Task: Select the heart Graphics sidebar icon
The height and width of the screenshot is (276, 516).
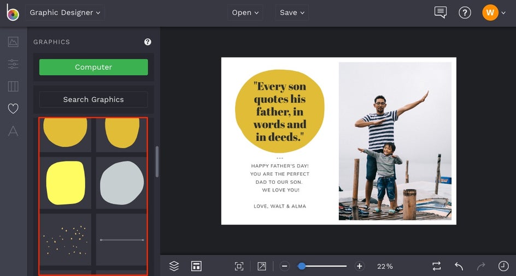Action: pyautogui.click(x=13, y=109)
